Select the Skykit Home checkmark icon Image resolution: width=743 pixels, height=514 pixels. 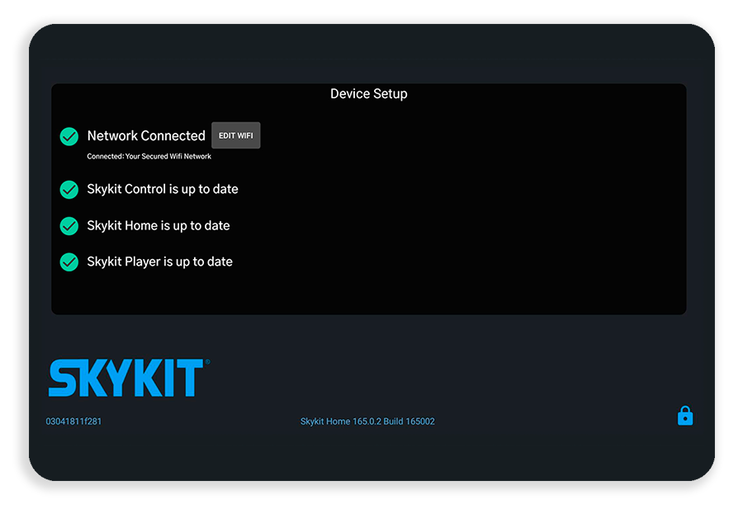point(69,226)
